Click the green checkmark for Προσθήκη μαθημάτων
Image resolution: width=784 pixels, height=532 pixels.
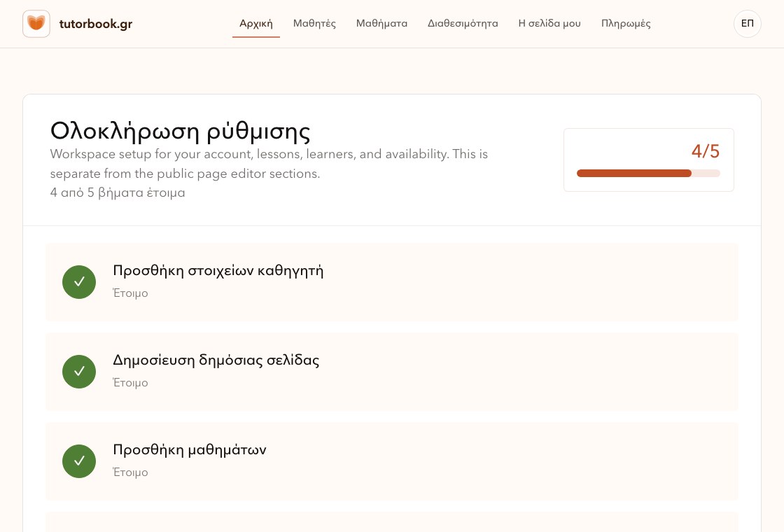click(79, 461)
